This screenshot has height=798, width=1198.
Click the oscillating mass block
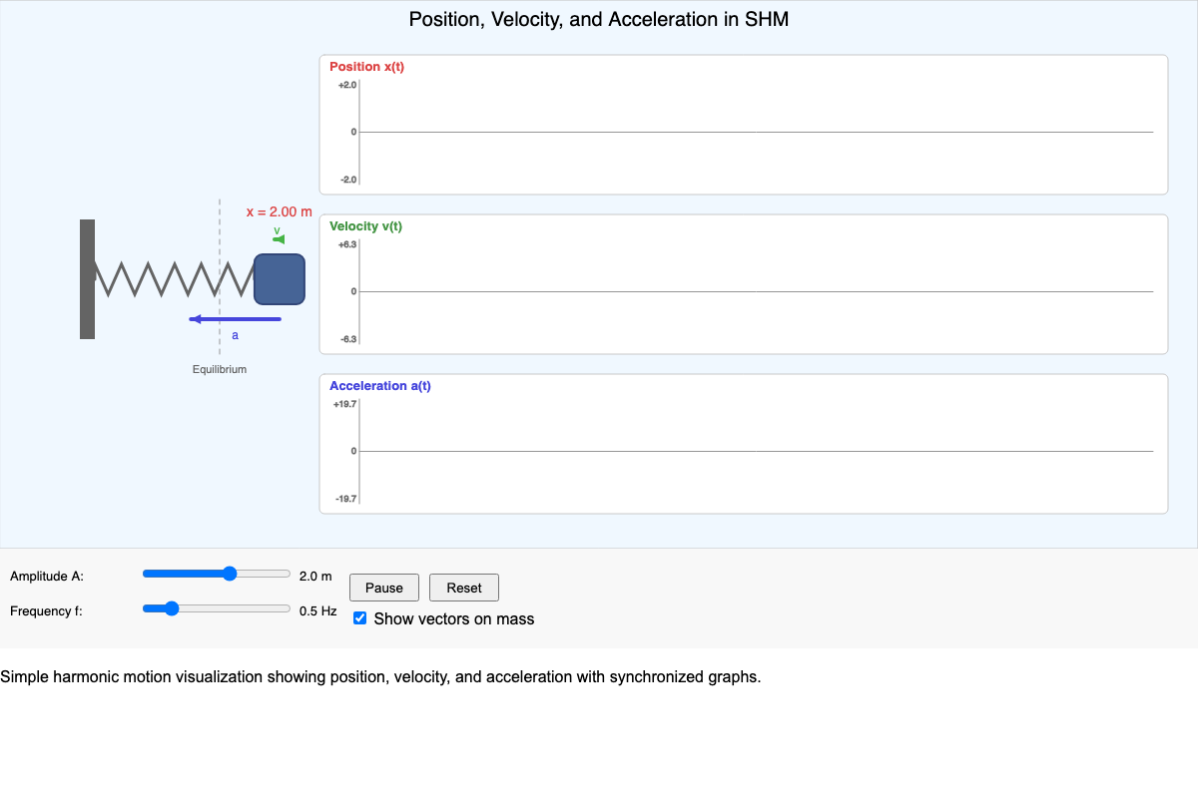point(279,278)
